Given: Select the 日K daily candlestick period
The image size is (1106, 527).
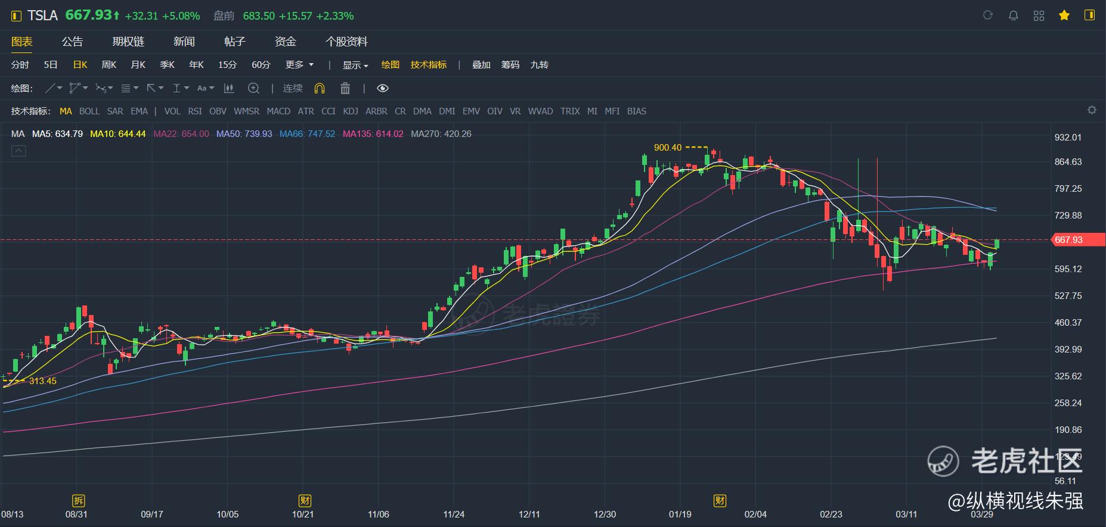Looking at the screenshot, I should (80, 64).
